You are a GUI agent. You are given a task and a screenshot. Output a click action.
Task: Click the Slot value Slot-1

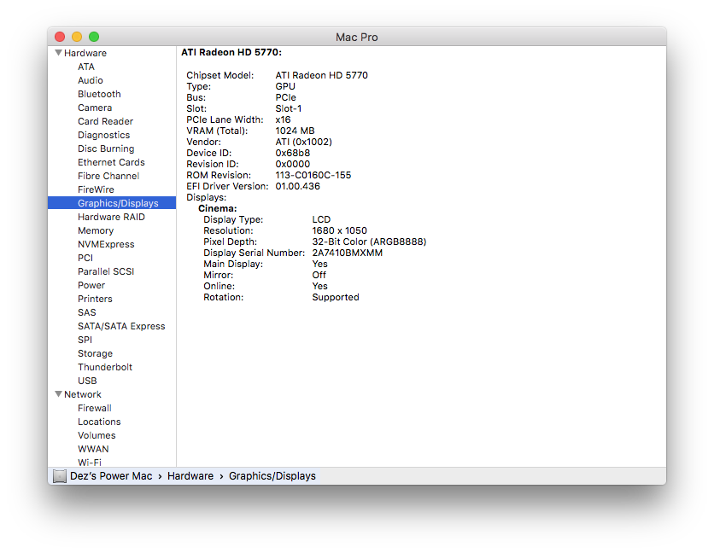point(288,108)
